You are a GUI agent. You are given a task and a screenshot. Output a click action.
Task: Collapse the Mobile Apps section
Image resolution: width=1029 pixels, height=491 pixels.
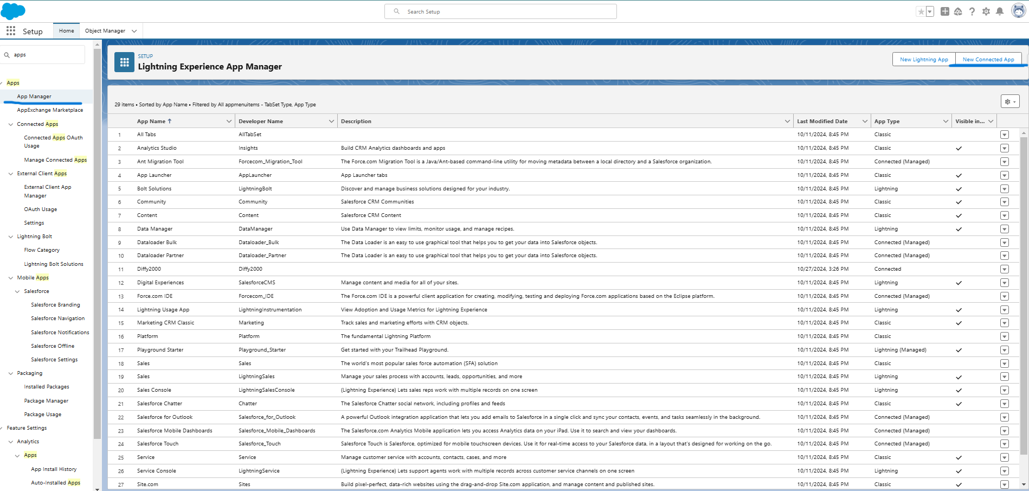click(11, 278)
